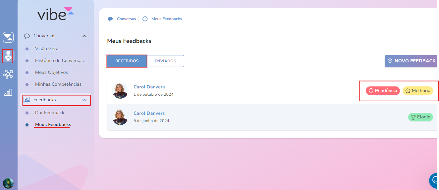This screenshot has width=439, height=190.
Task: Open Meus Objetivos in sidebar
Action: point(51,72)
